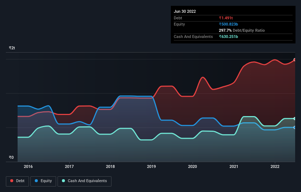Click the 2020 axis label
Image resolution: width=301 pixels, height=192 pixels.
point(192,166)
